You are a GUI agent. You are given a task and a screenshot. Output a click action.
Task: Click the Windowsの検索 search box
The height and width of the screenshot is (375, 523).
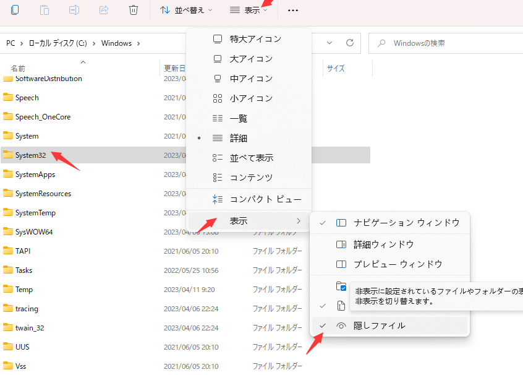click(x=445, y=43)
